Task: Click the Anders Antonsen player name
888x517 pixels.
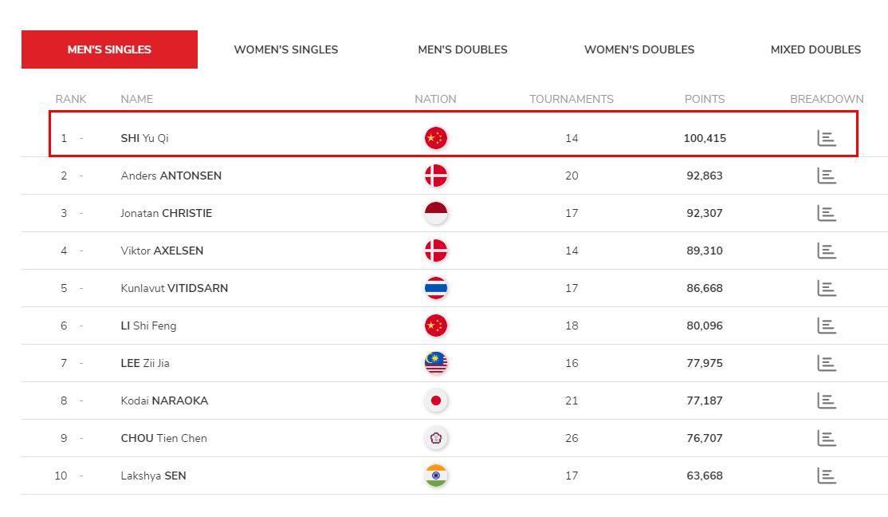Action: tap(171, 176)
